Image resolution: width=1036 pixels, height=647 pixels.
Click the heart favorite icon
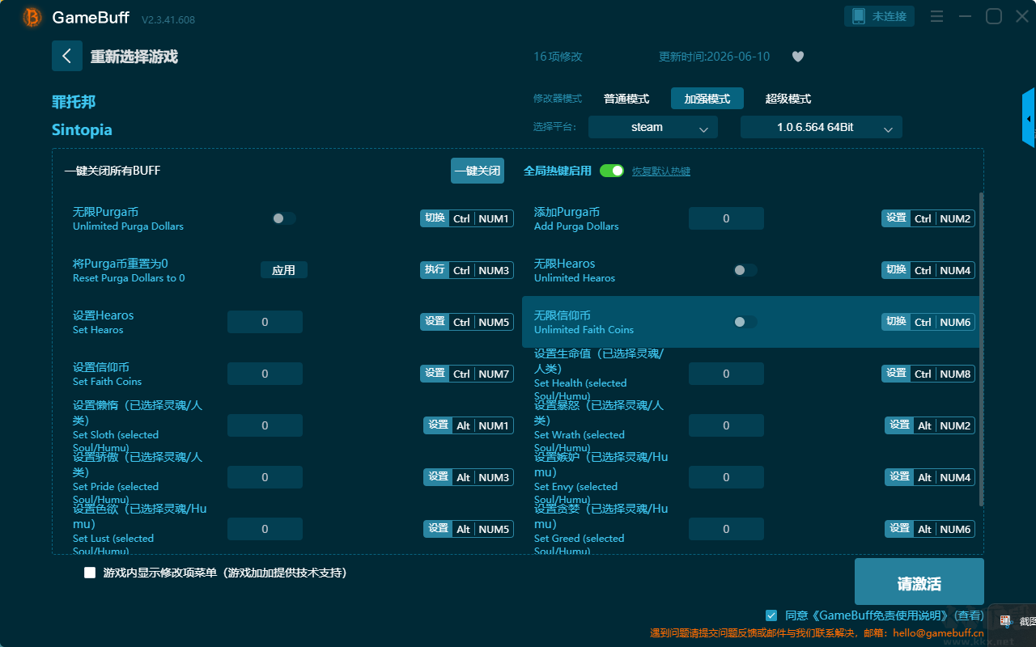pyautogui.click(x=797, y=57)
